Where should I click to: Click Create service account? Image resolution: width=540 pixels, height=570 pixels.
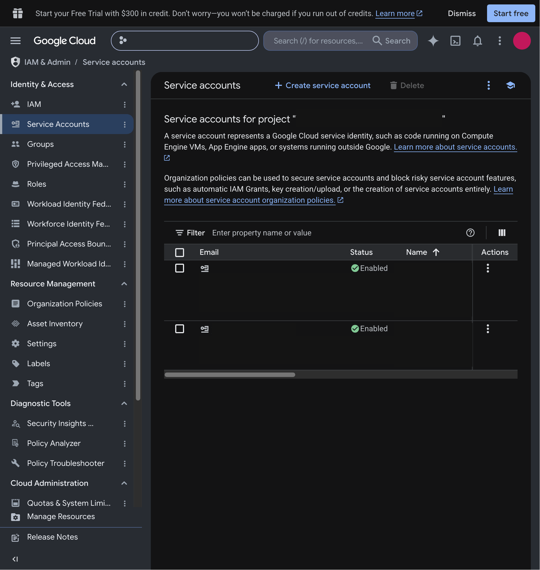(x=322, y=85)
